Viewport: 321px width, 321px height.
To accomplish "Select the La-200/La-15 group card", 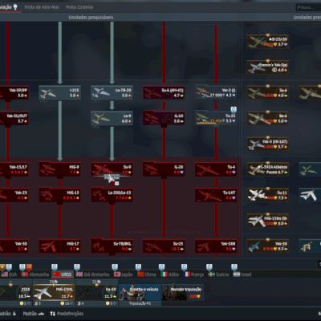I will click(112, 195).
